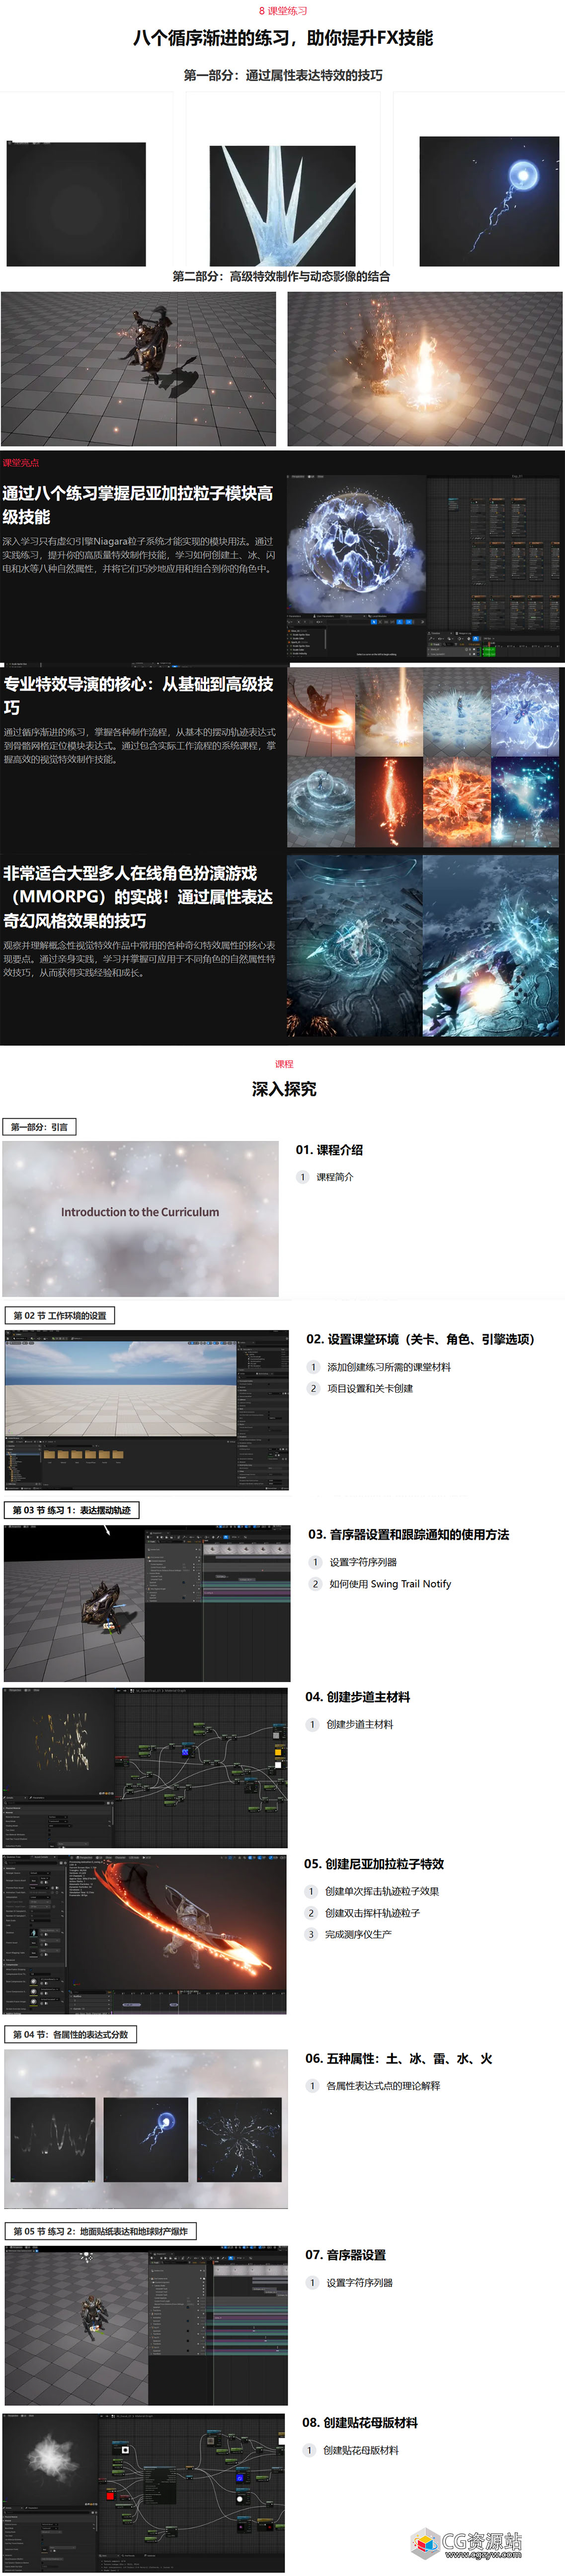Viewport: 565px width, 2576px height.
Task: Open the material node graph thumbnail for chapter 04
Action: (x=146, y=1767)
